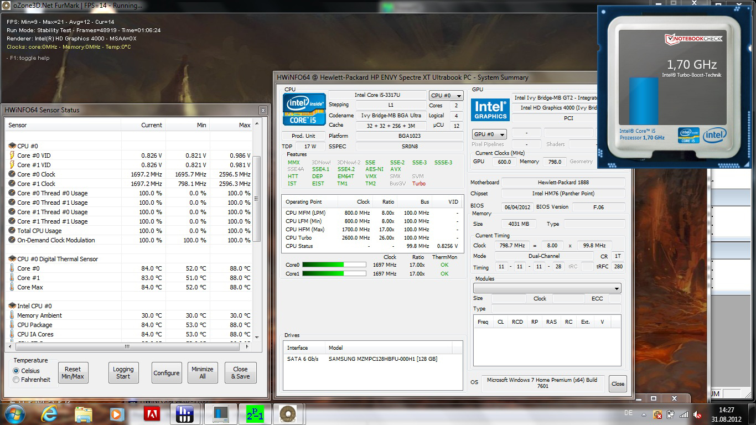
Task: Click the Core #1 VID voltage icon
Action: [x=12, y=165]
